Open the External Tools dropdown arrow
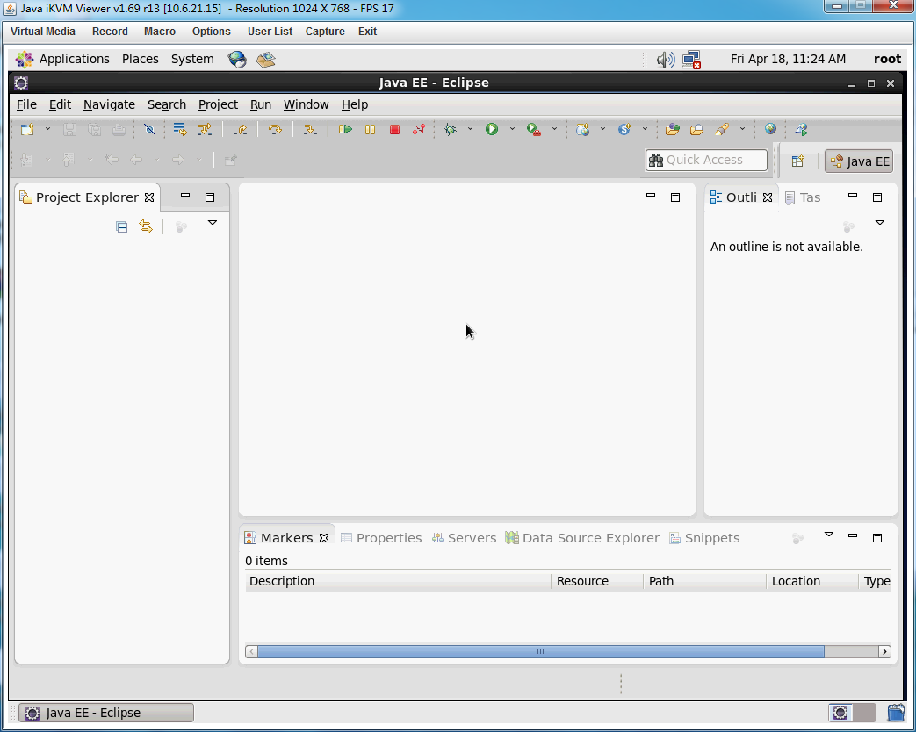 coord(554,129)
